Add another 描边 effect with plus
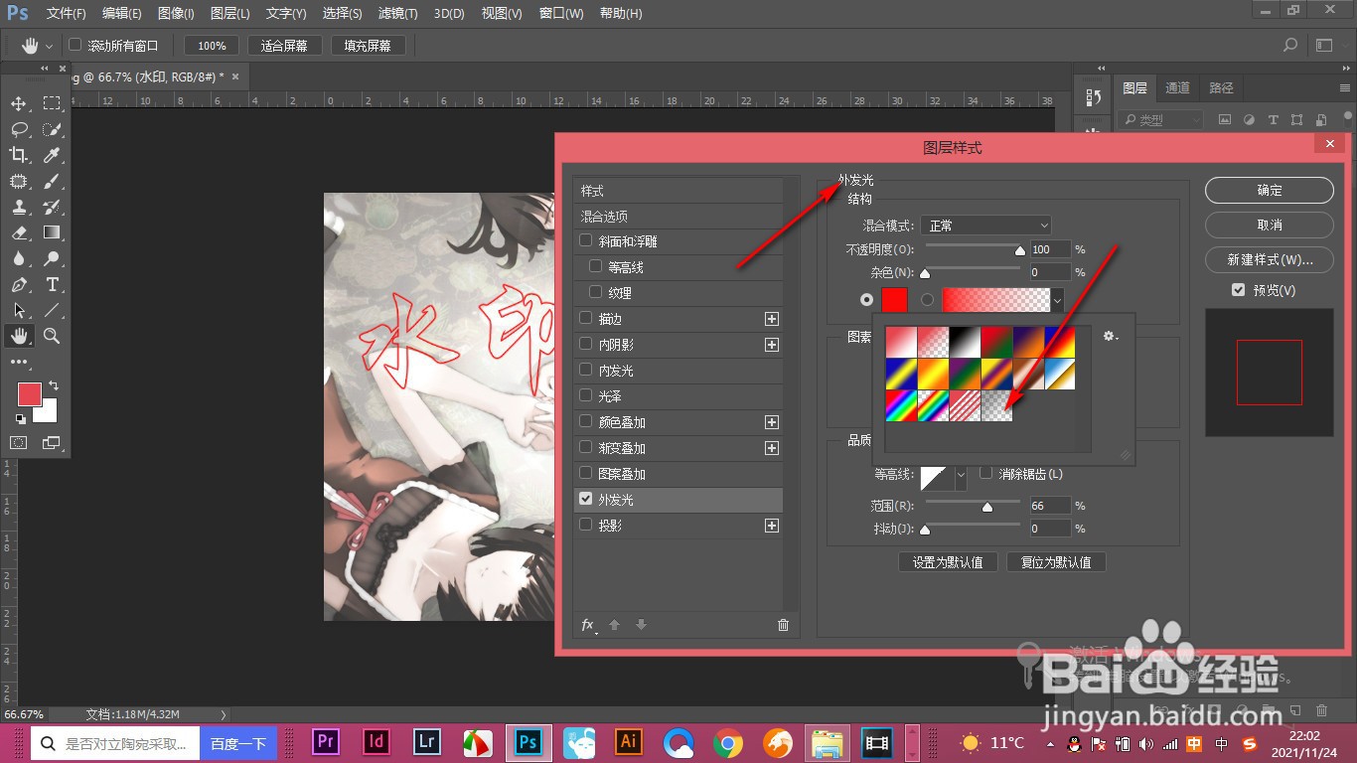The image size is (1357, 763). coord(772,319)
